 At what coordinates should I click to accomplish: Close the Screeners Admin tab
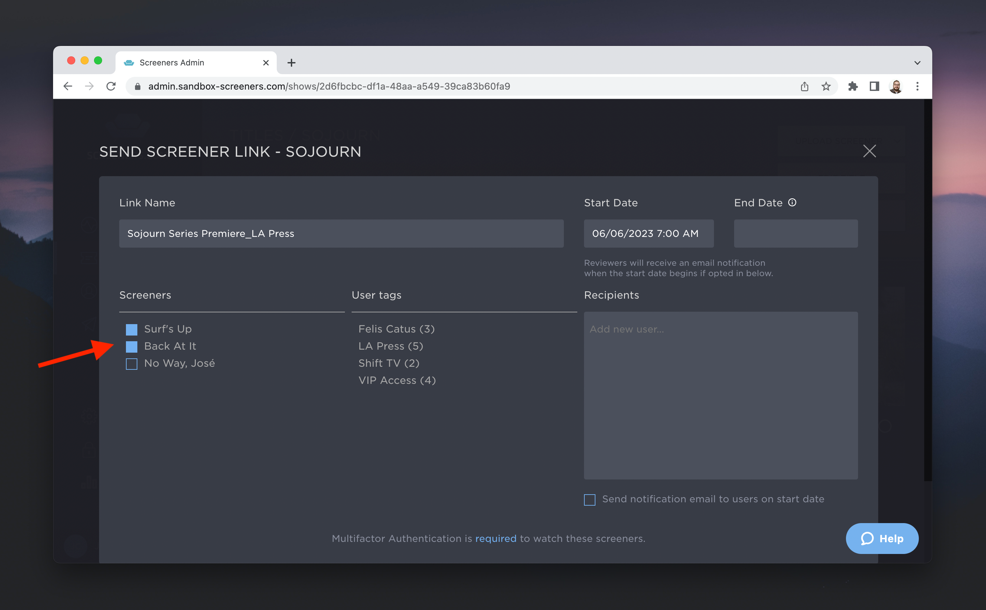[x=266, y=62]
